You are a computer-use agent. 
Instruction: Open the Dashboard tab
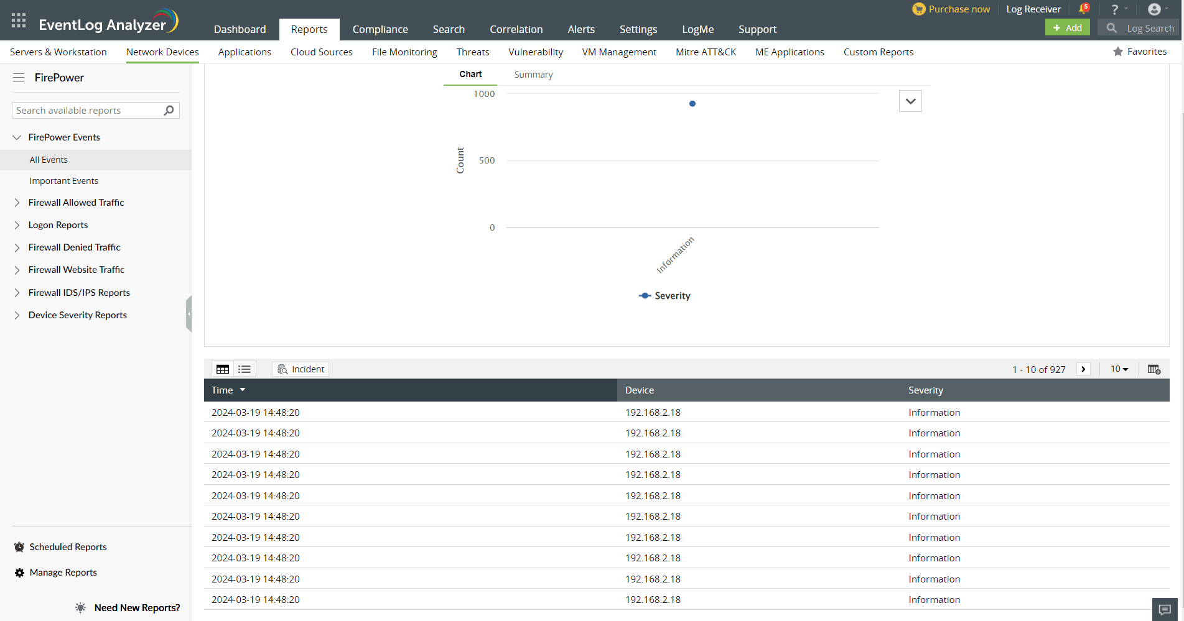pos(240,29)
